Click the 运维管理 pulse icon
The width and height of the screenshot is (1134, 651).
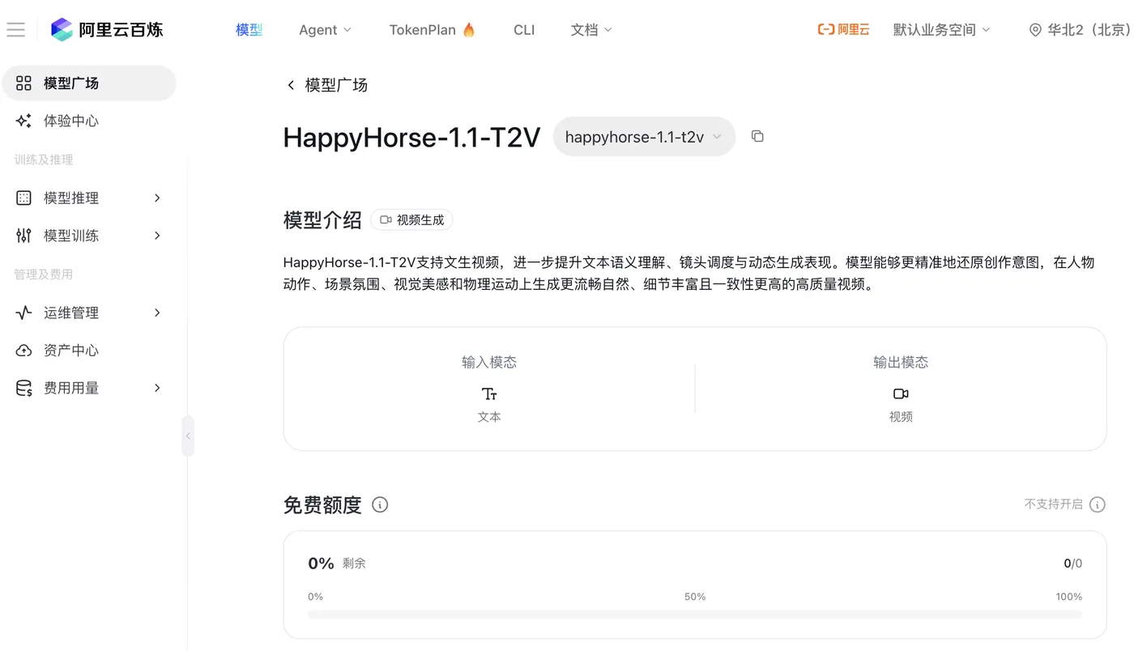pyautogui.click(x=23, y=313)
